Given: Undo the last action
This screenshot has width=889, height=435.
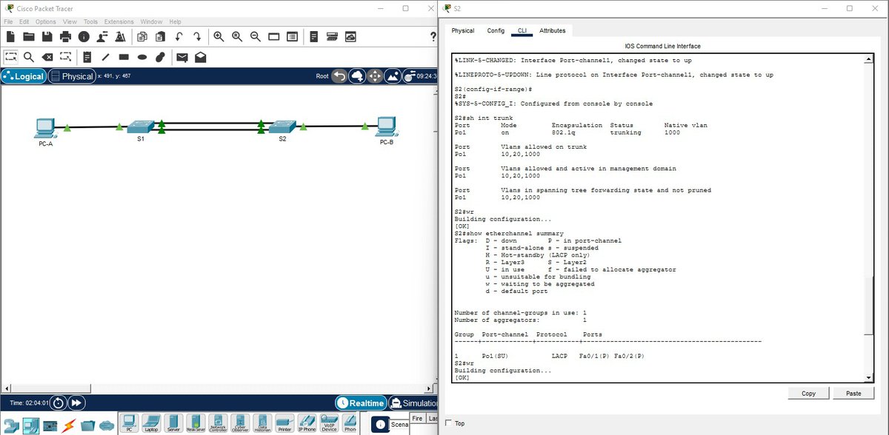Looking at the screenshot, I should point(179,36).
